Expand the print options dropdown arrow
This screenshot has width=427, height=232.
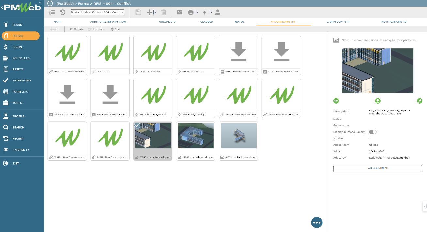point(197,12)
